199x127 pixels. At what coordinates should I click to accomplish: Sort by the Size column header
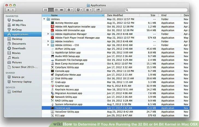(149, 15)
